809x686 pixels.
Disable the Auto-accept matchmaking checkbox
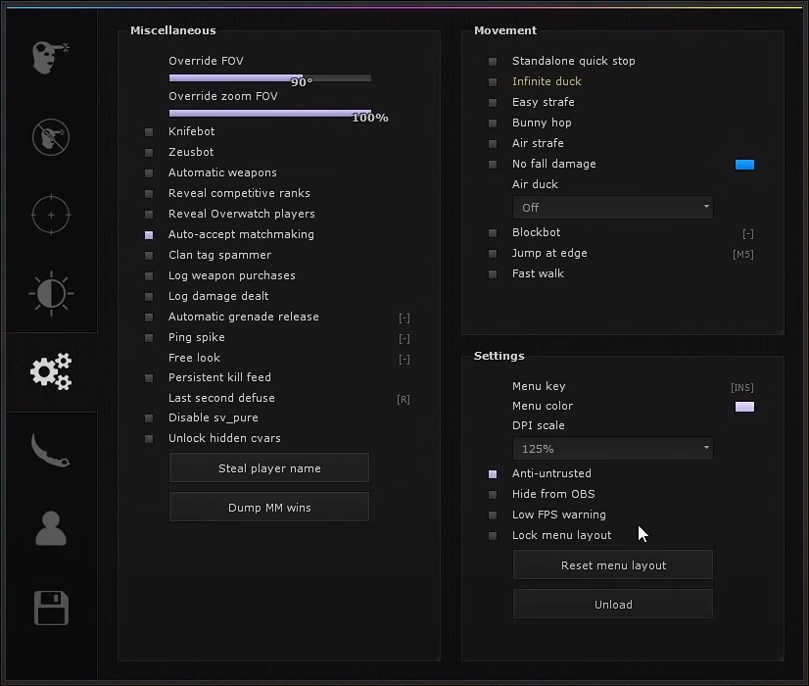[149, 235]
